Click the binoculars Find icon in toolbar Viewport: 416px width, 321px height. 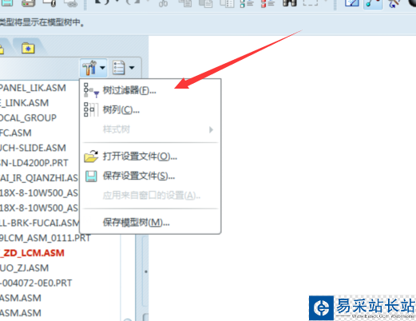tap(290, 3)
